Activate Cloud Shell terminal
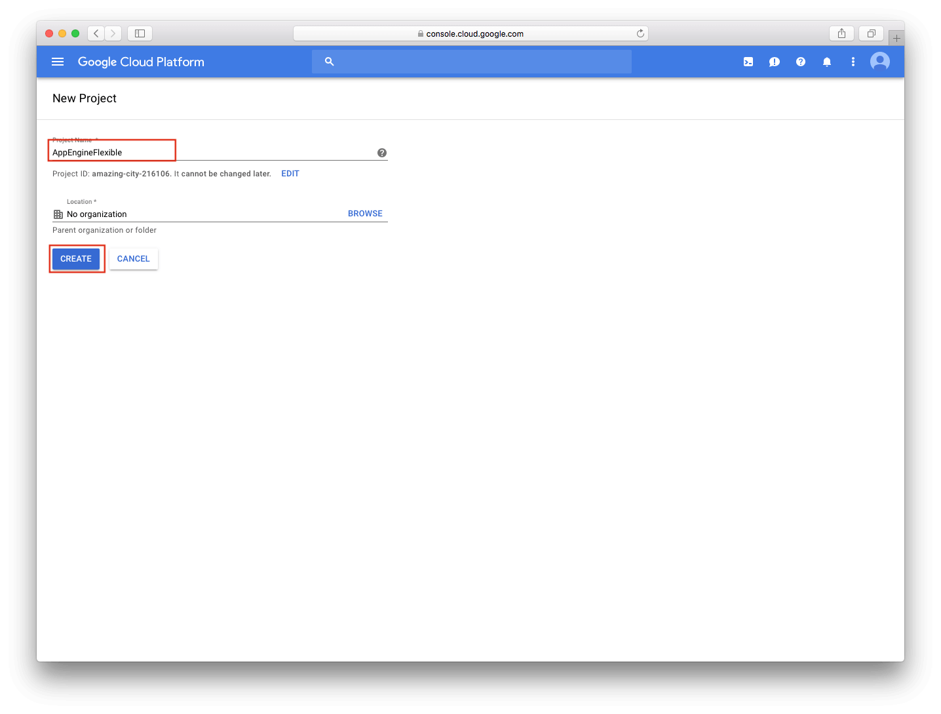Screen dimensions: 941x714 (748, 61)
